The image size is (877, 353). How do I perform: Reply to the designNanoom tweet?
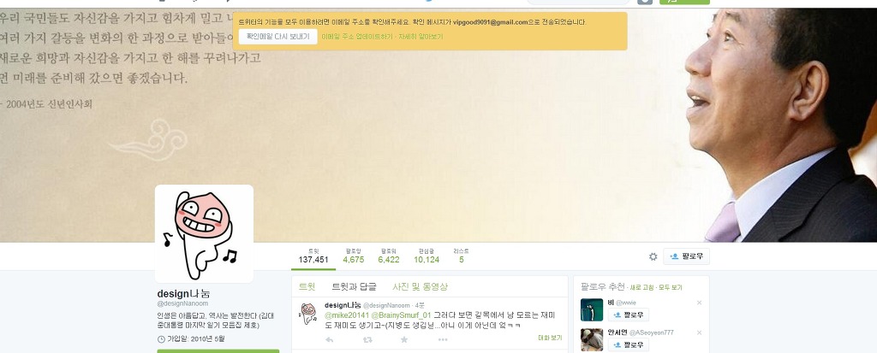coord(330,339)
